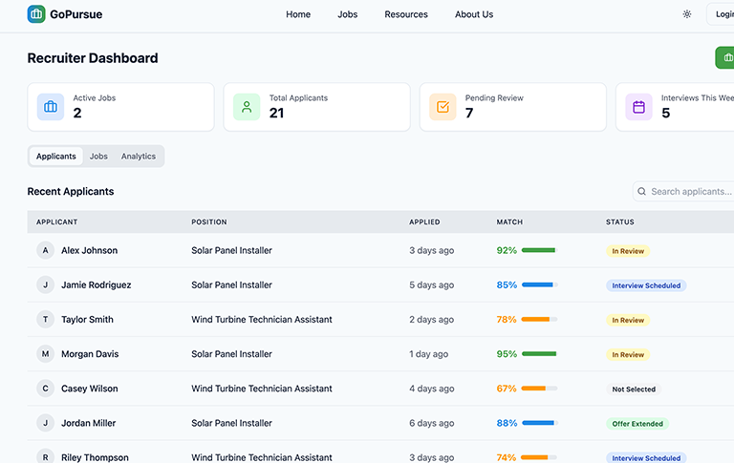Click Alex Johnson's avatar A
Screen dimensions: 734x463
pyautogui.click(x=46, y=250)
